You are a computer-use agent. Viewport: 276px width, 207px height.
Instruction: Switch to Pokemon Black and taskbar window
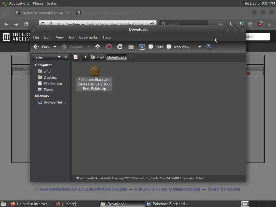click(x=168, y=204)
